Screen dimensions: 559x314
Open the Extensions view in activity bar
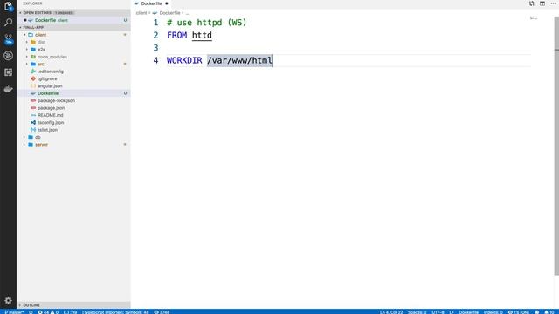[8, 72]
